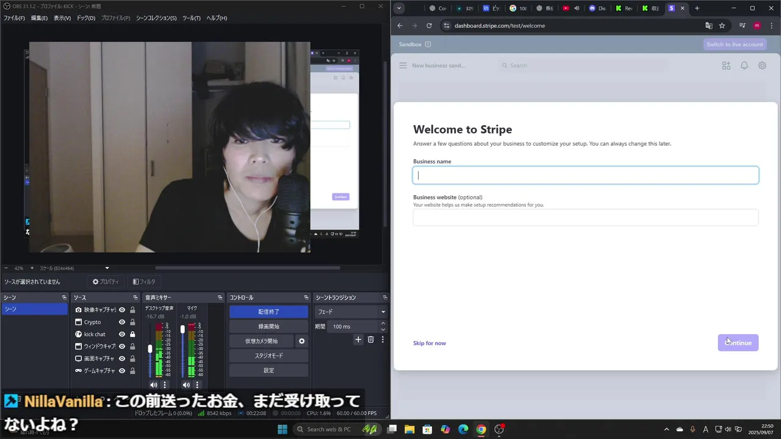Open Stripe notifications bell

point(744,65)
